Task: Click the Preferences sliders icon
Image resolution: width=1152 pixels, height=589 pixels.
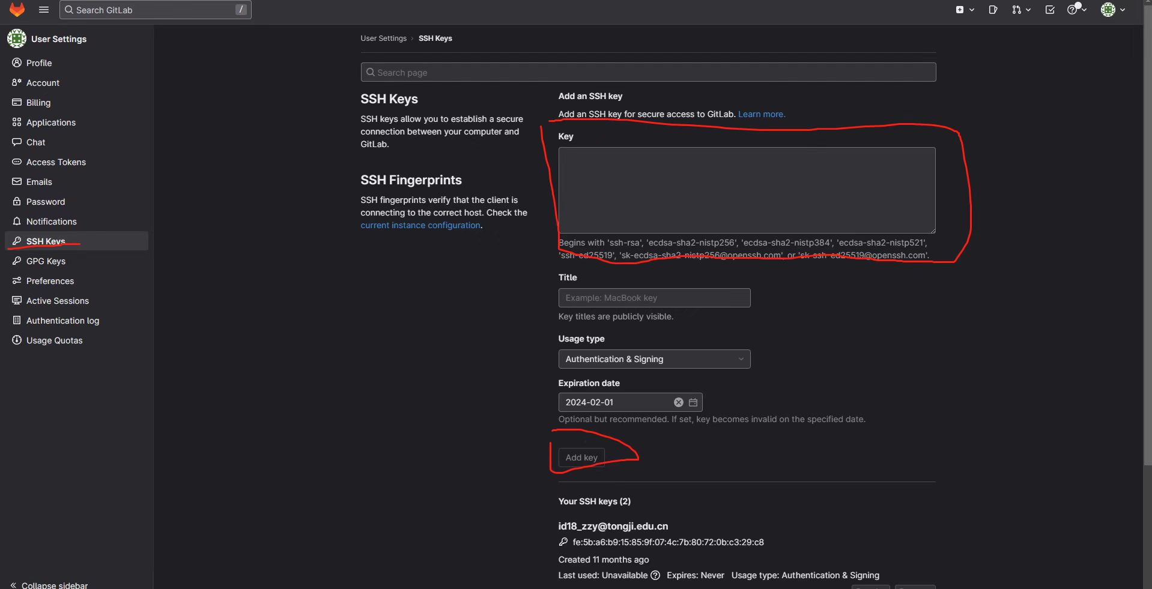Action: 17,280
